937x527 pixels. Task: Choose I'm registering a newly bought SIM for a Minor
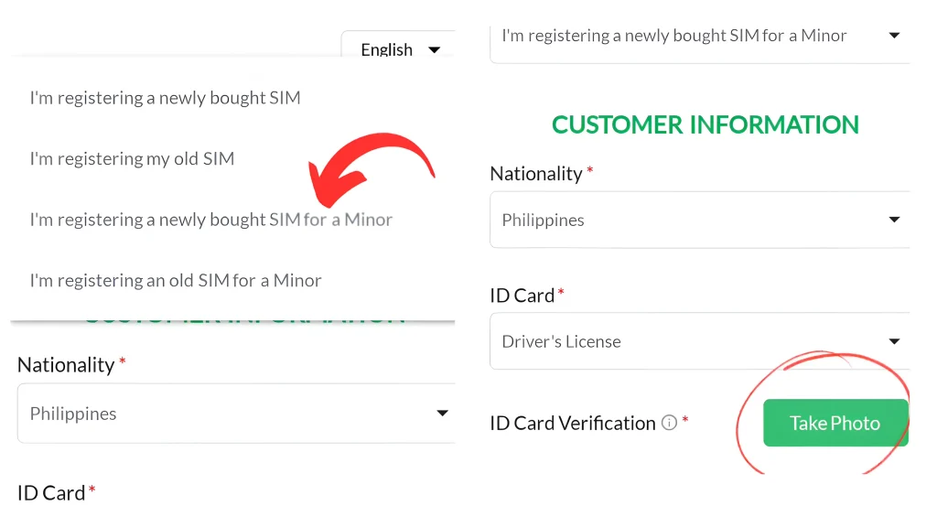click(210, 220)
